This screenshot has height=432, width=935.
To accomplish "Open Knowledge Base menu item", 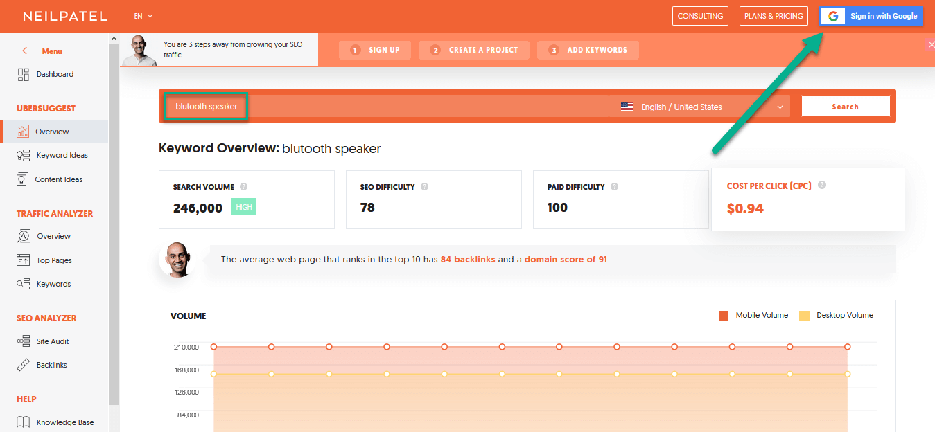I will [65, 422].
